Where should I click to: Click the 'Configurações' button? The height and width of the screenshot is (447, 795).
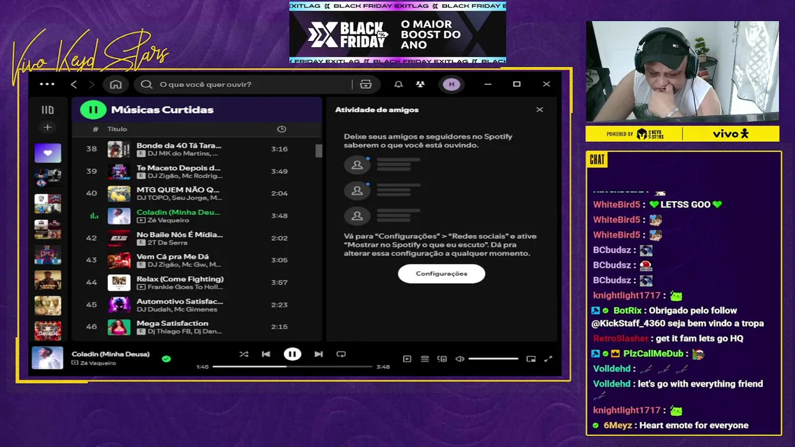tap(442, 274)
